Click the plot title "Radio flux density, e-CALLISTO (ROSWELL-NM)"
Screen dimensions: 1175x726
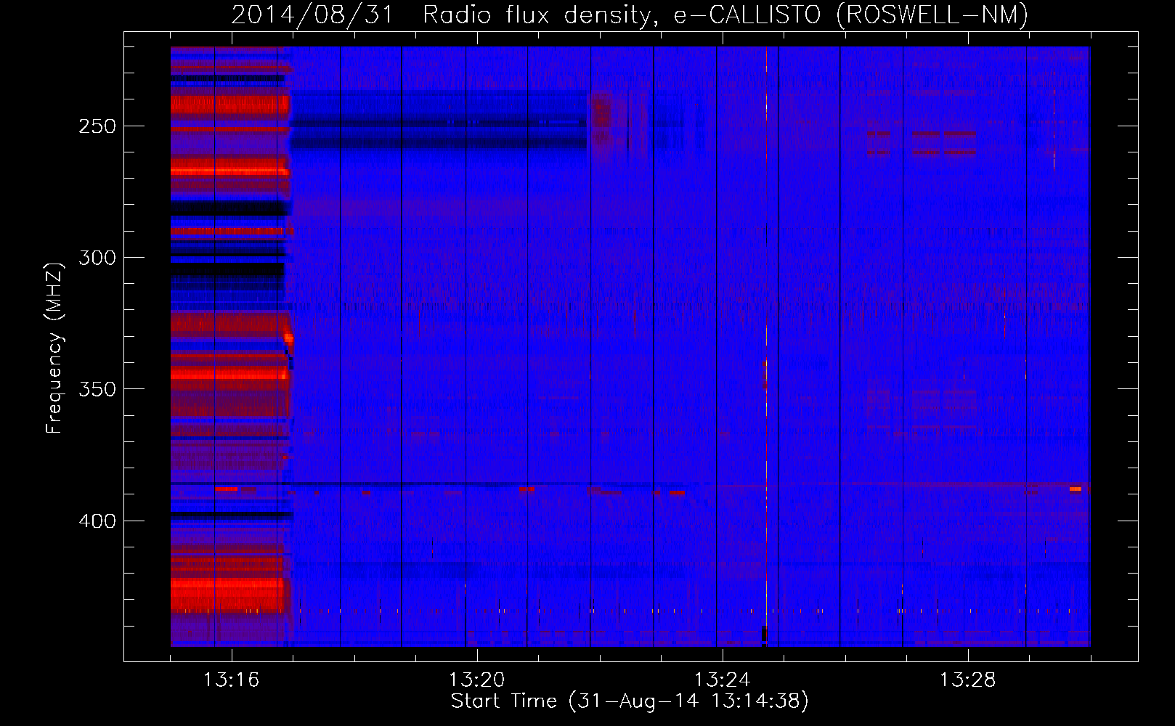click(725, 15)
